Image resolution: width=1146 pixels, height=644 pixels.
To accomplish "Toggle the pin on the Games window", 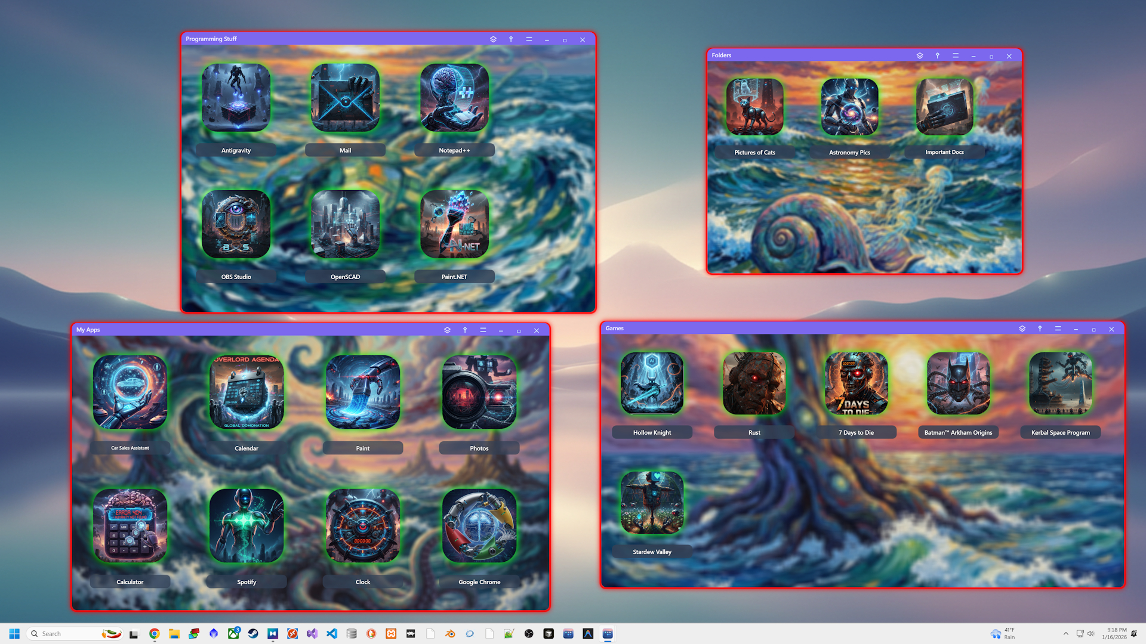I will tap(1040, 329).
